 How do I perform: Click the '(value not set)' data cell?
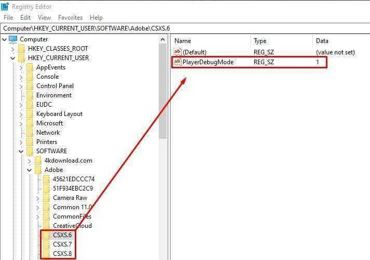coord(335,52)
